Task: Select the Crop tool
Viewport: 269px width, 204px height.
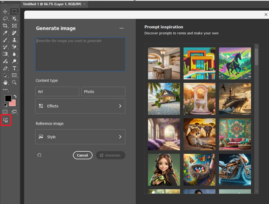Action: (x=5, y=26)
